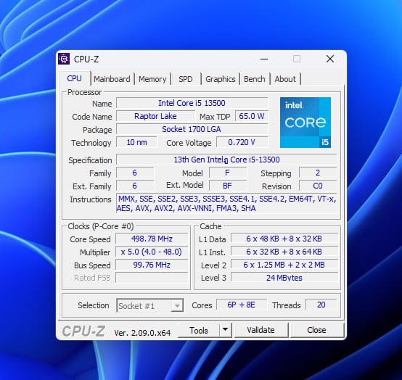Click the Ext. Model value 'BF'
402x380 pixels.
(x=228, y=186)
